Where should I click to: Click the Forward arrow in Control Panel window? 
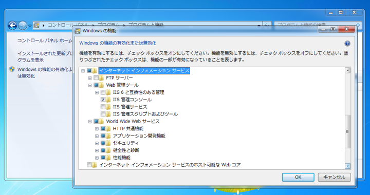point(23,26)
